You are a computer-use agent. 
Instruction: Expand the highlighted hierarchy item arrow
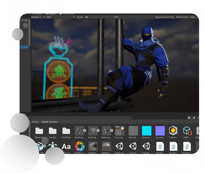tap(27, 47)
